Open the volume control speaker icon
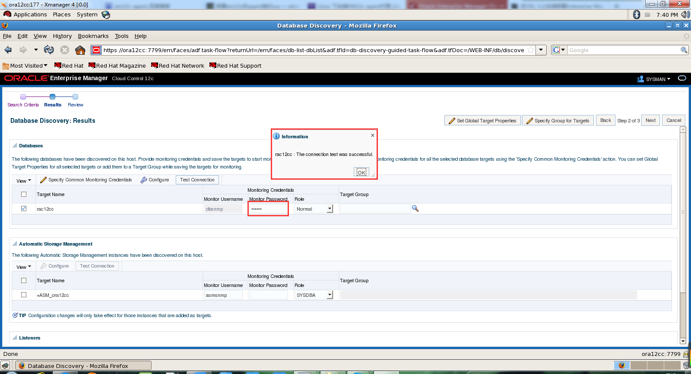The width and height of the screenshot is (691, 374). click(x=685, y=15)
